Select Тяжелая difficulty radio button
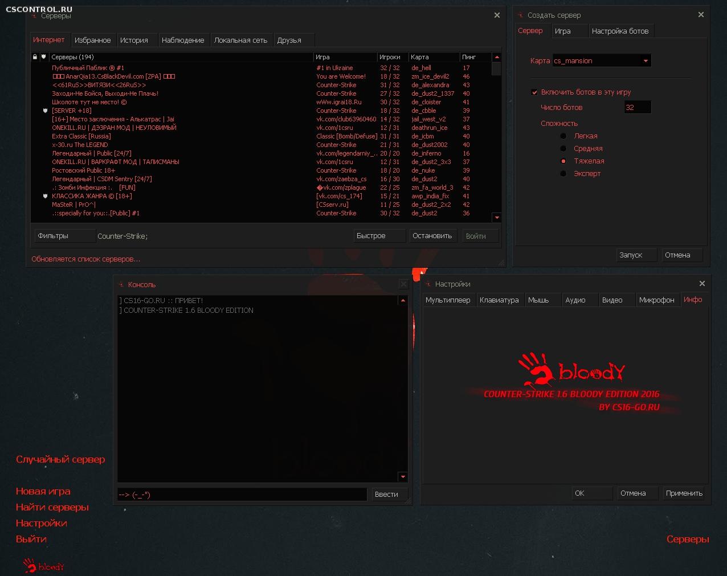Viewport: 727px width, 576px height. pyautogui.click(x=563, y=161)
